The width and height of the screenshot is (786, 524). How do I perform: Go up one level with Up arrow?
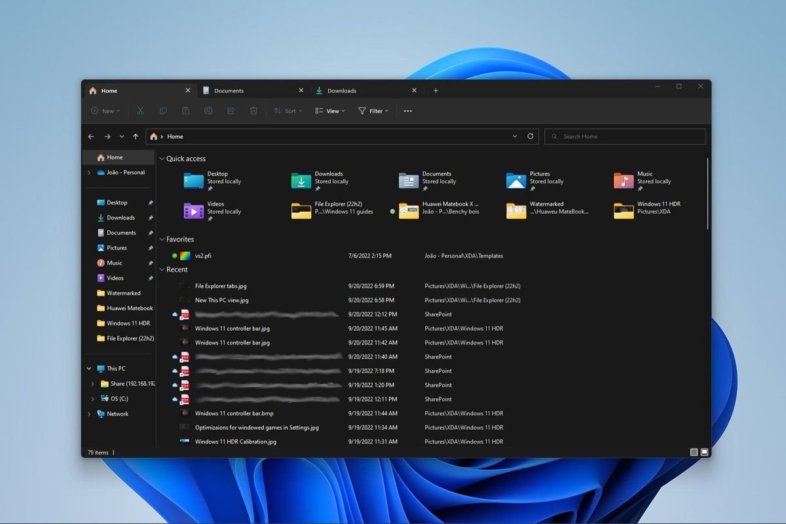(x=136, y=136)
